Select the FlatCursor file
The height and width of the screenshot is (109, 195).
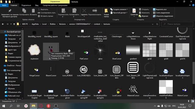tap(84, 55)
